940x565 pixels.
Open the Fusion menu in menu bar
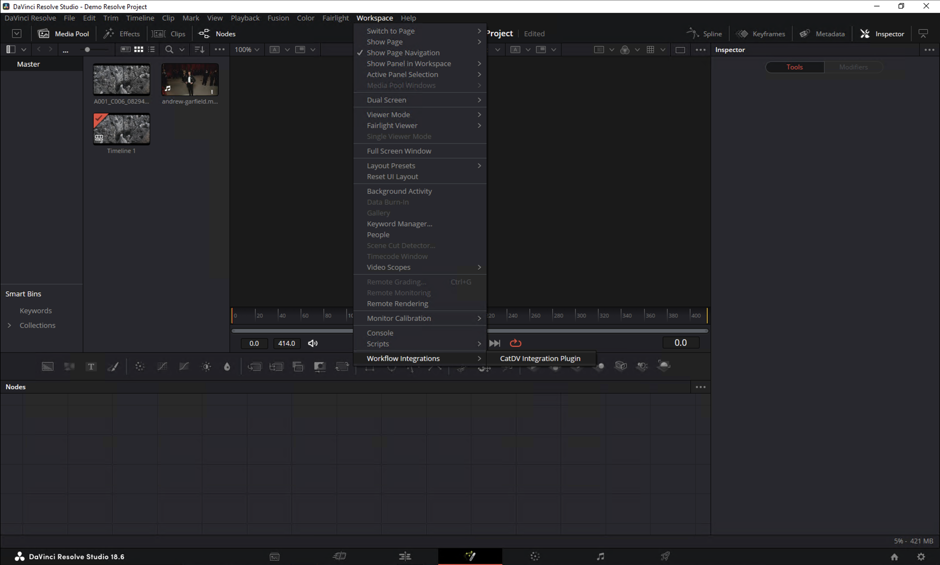[278, 18]
